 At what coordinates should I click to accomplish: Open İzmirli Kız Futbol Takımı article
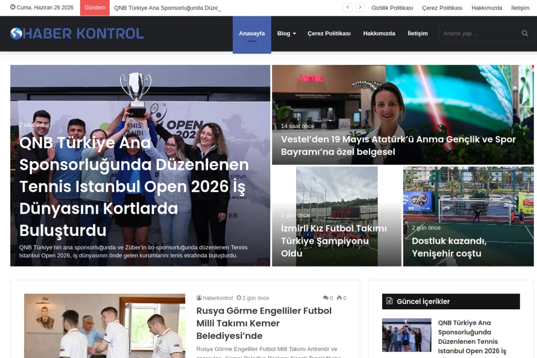(334, 241)
